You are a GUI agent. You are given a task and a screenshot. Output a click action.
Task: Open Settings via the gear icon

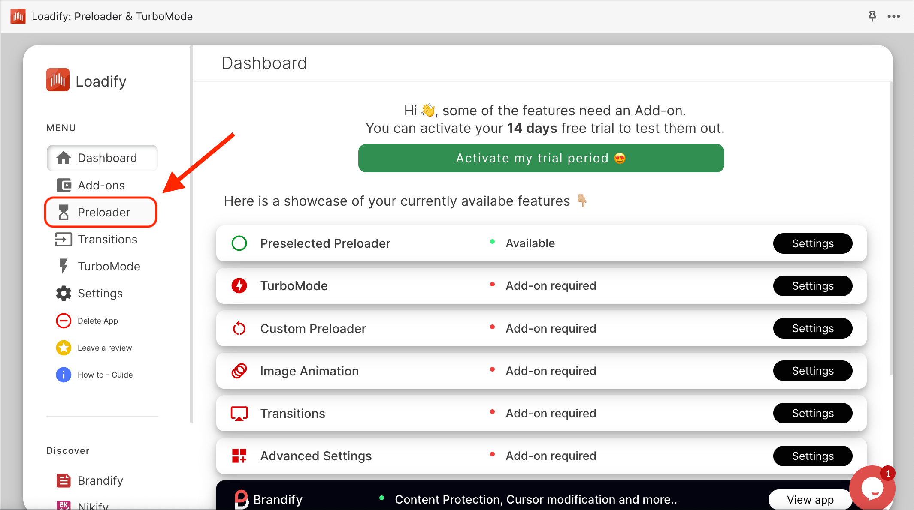(63, 293)
